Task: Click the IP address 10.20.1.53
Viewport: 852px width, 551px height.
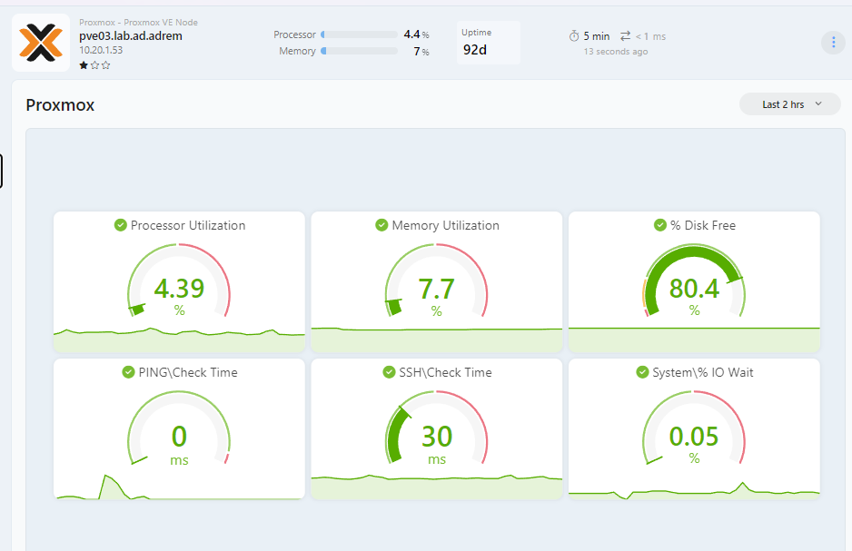Action: (101, 50)
